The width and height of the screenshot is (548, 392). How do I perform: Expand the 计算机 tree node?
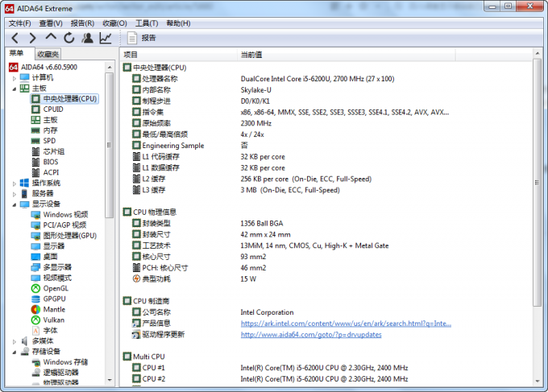14,77
